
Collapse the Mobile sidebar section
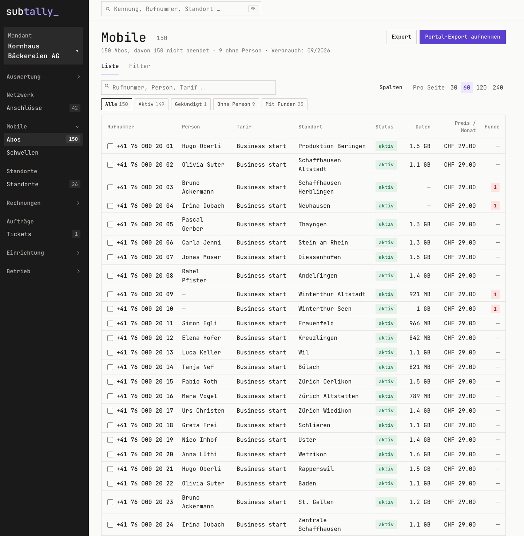[43, 126]
